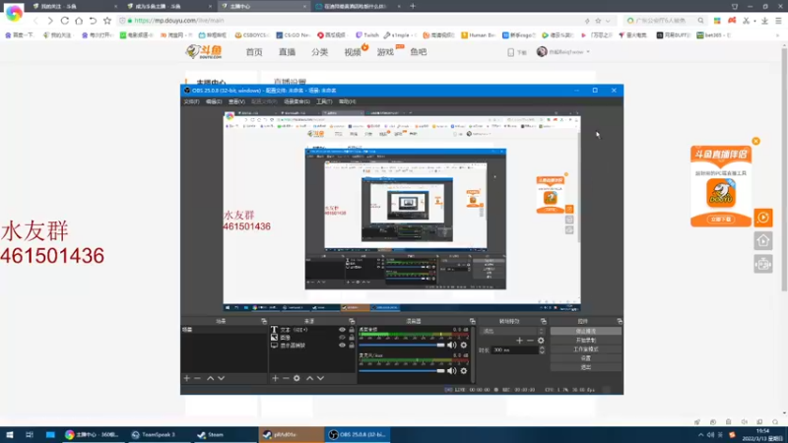Enable Studio Mode in OBS controls
Viewport: 788px width, 443px height.
click(x=585, y=349)
